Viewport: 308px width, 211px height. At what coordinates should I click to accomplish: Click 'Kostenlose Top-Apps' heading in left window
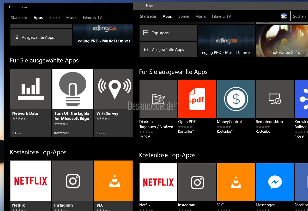click(38, 152)
